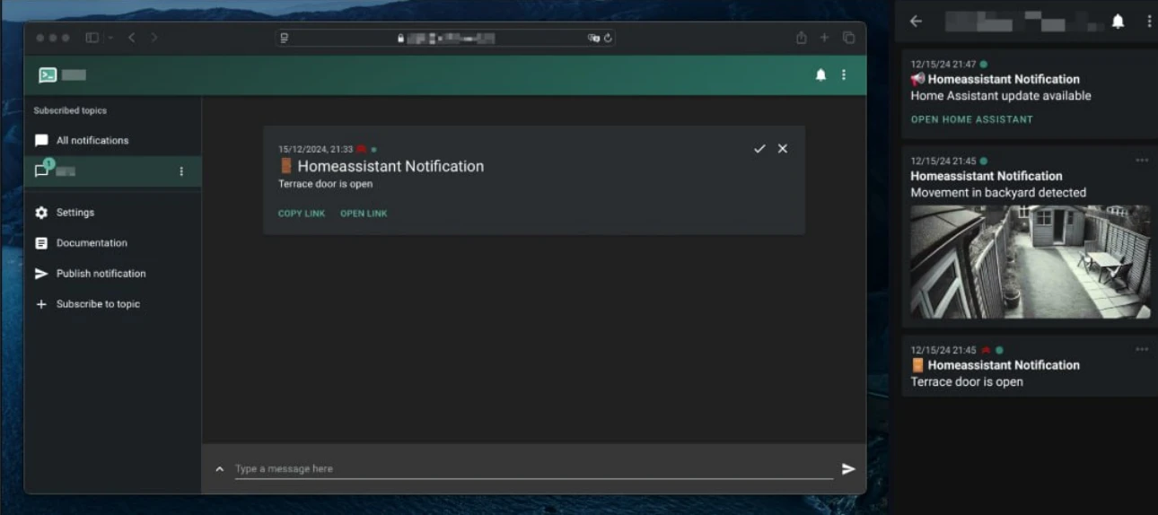Open topic options three-dot menu in sidebar
Viewport: 1158px width, 515px height.
(x=181, y=171)
